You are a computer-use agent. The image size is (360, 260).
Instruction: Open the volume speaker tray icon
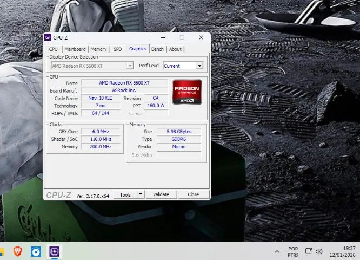click(319, 251)
